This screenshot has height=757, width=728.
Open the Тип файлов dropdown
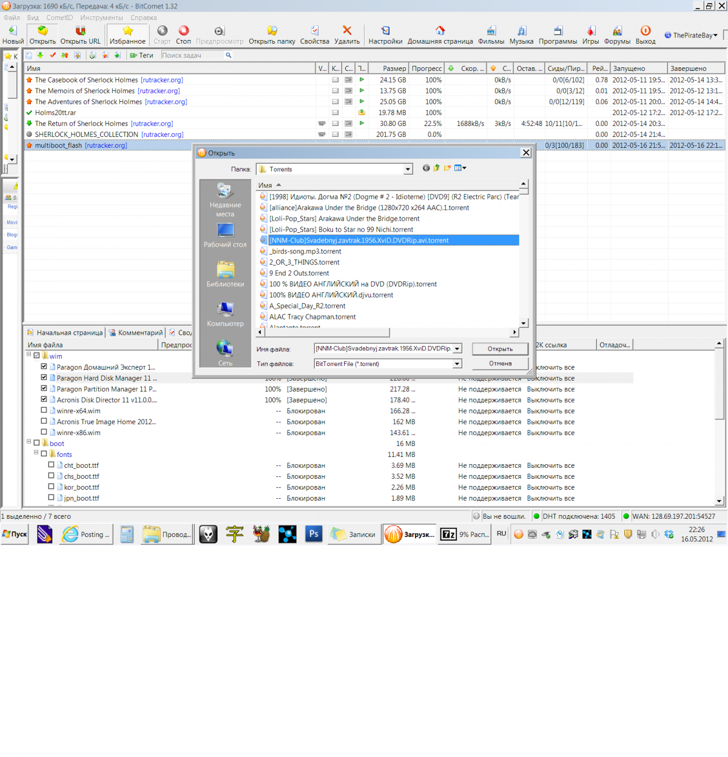[457, 364]
